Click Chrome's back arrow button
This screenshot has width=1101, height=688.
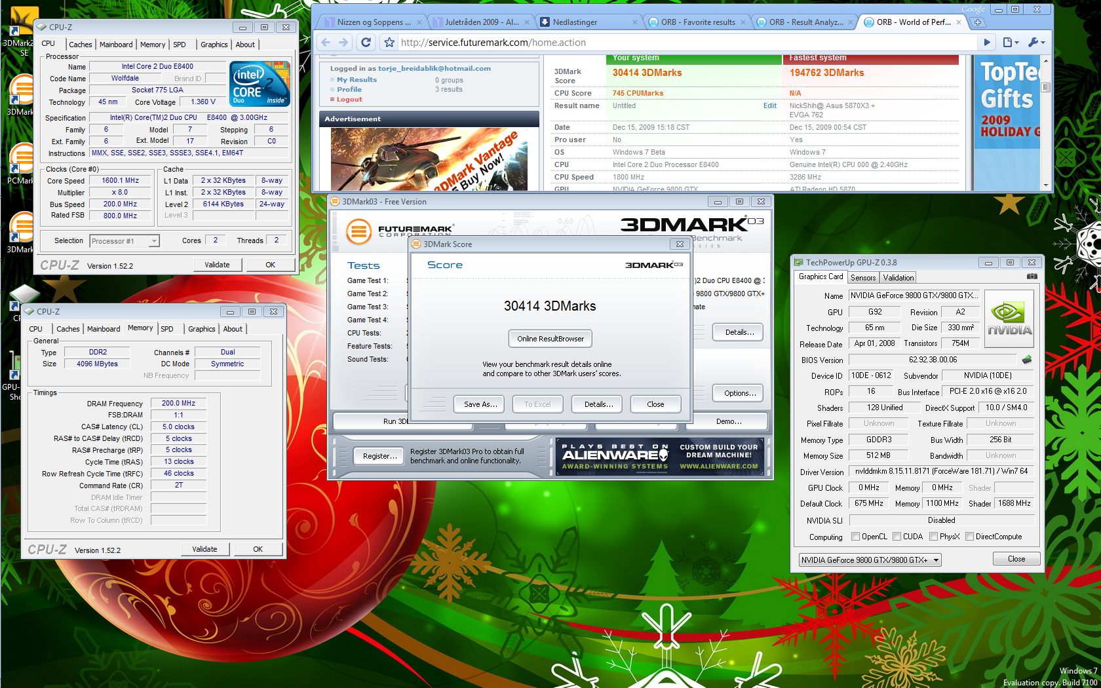[326, 43]
